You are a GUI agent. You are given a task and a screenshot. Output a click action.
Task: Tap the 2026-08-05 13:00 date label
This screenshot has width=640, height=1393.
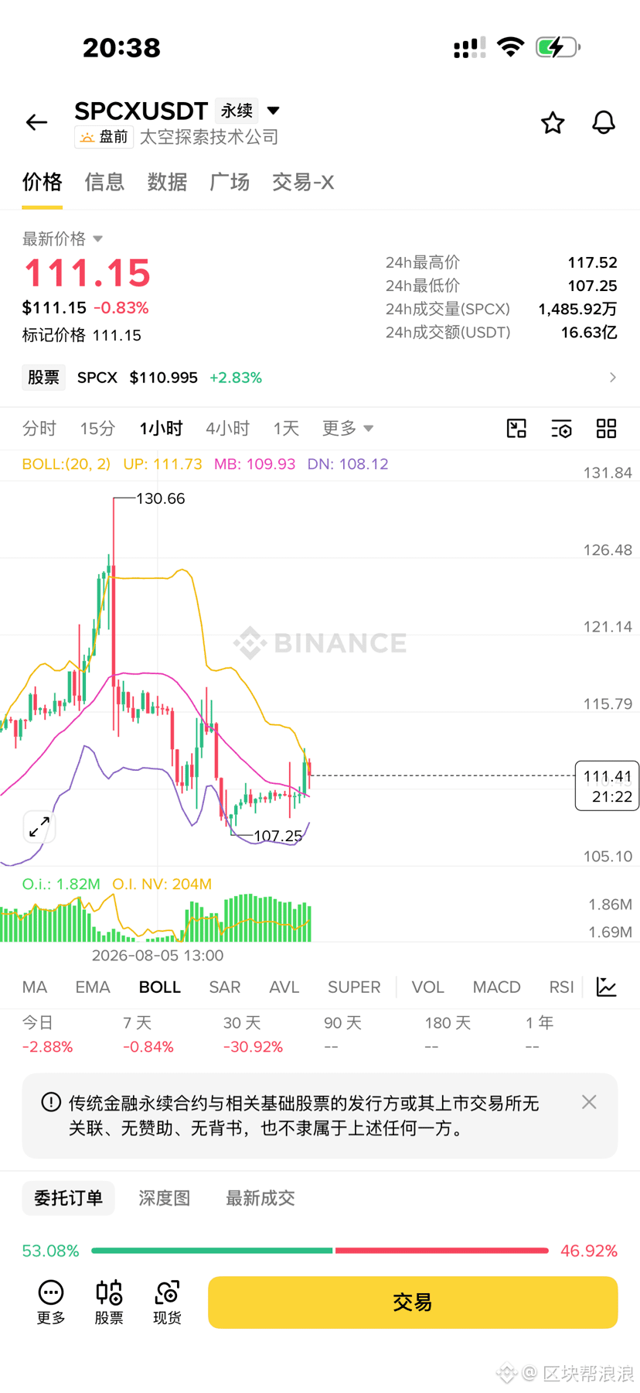158,956
